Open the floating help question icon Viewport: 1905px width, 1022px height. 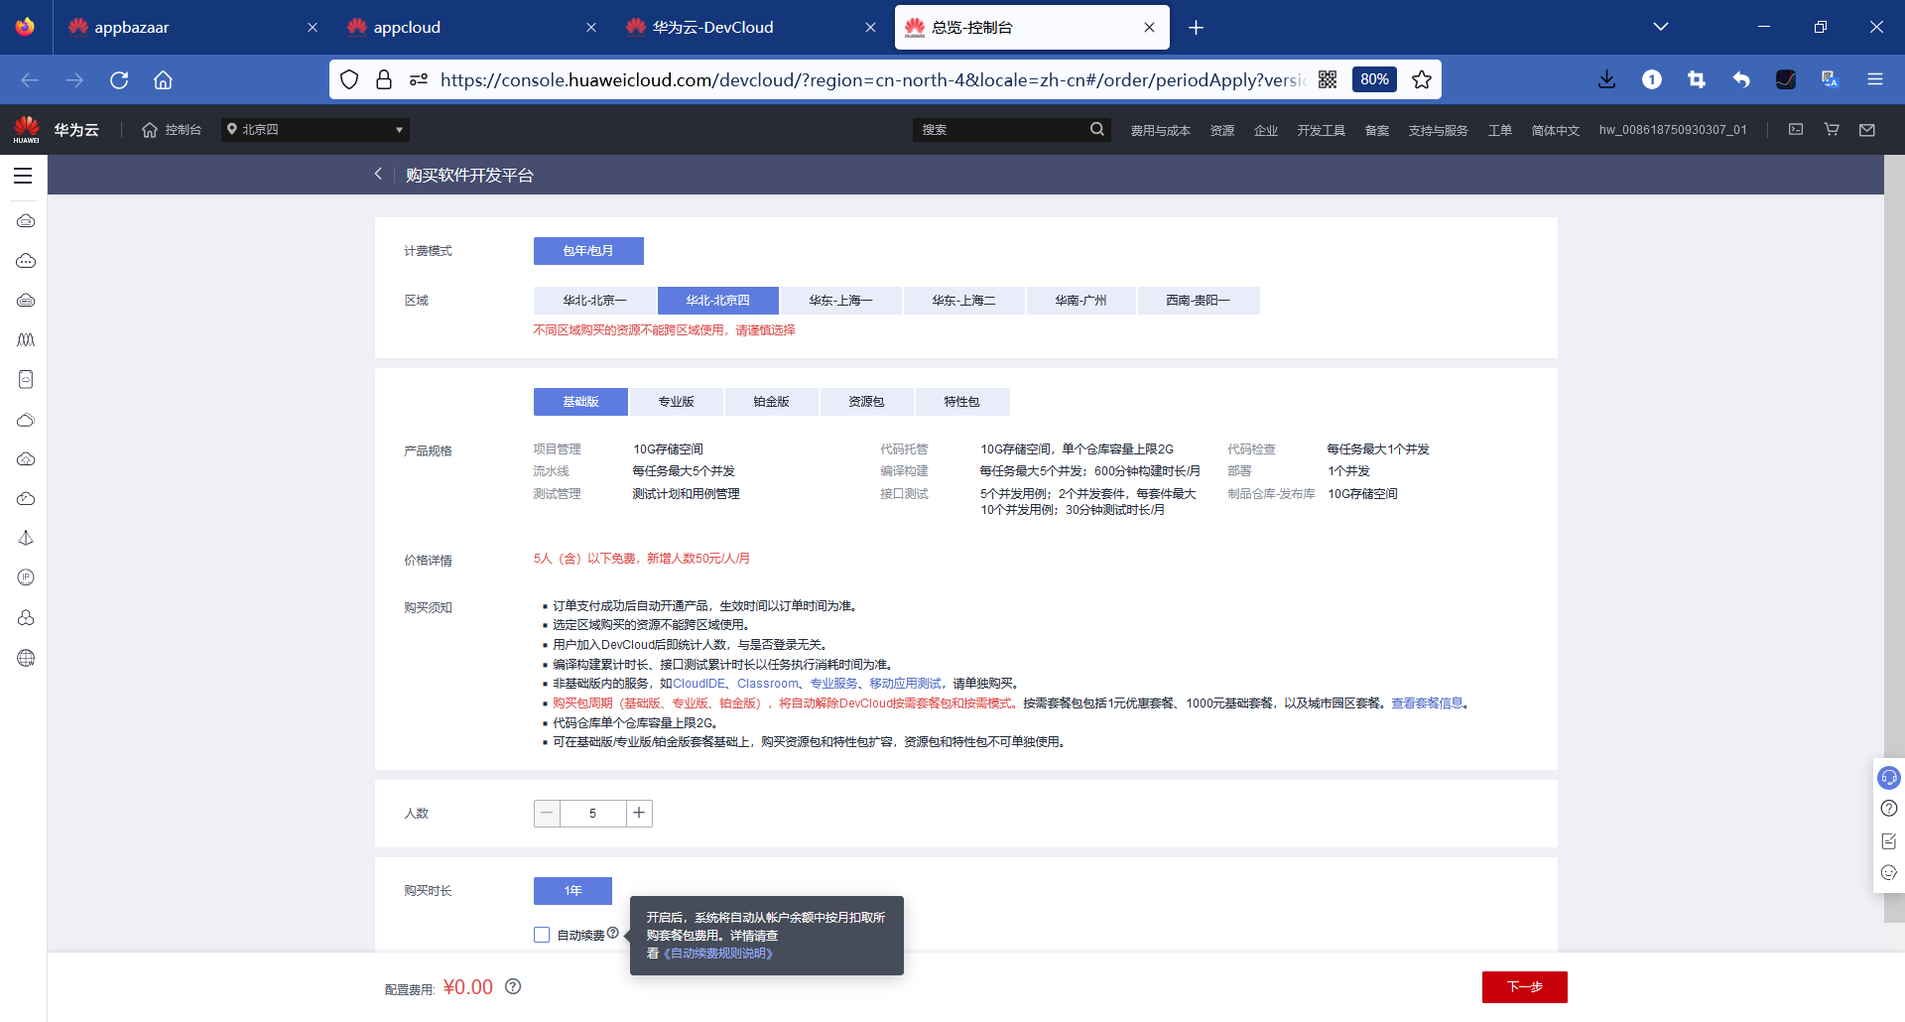point(1889,809)
